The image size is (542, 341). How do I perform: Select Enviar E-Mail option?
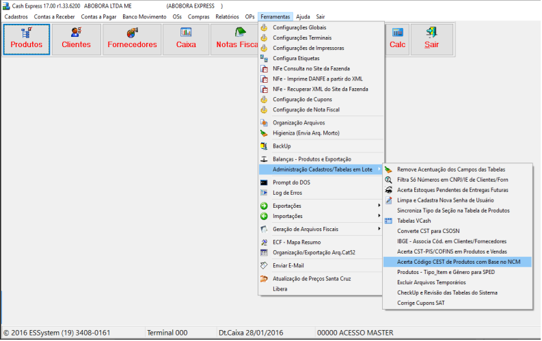click(x=288, y=265)
